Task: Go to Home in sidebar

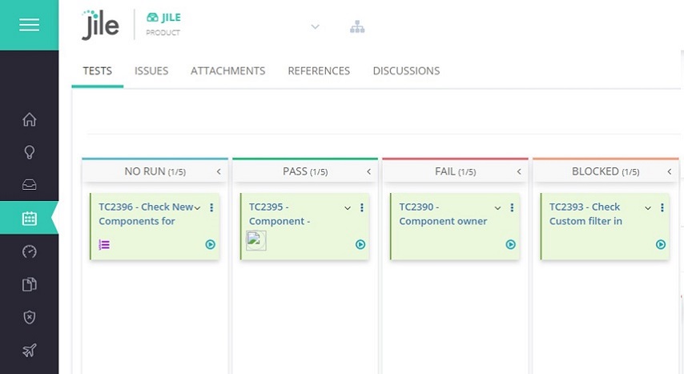Action: pos(29,120)
